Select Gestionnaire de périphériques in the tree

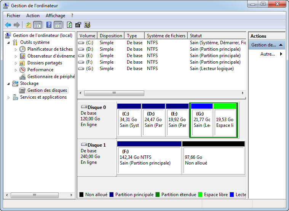tap(50, 77)
